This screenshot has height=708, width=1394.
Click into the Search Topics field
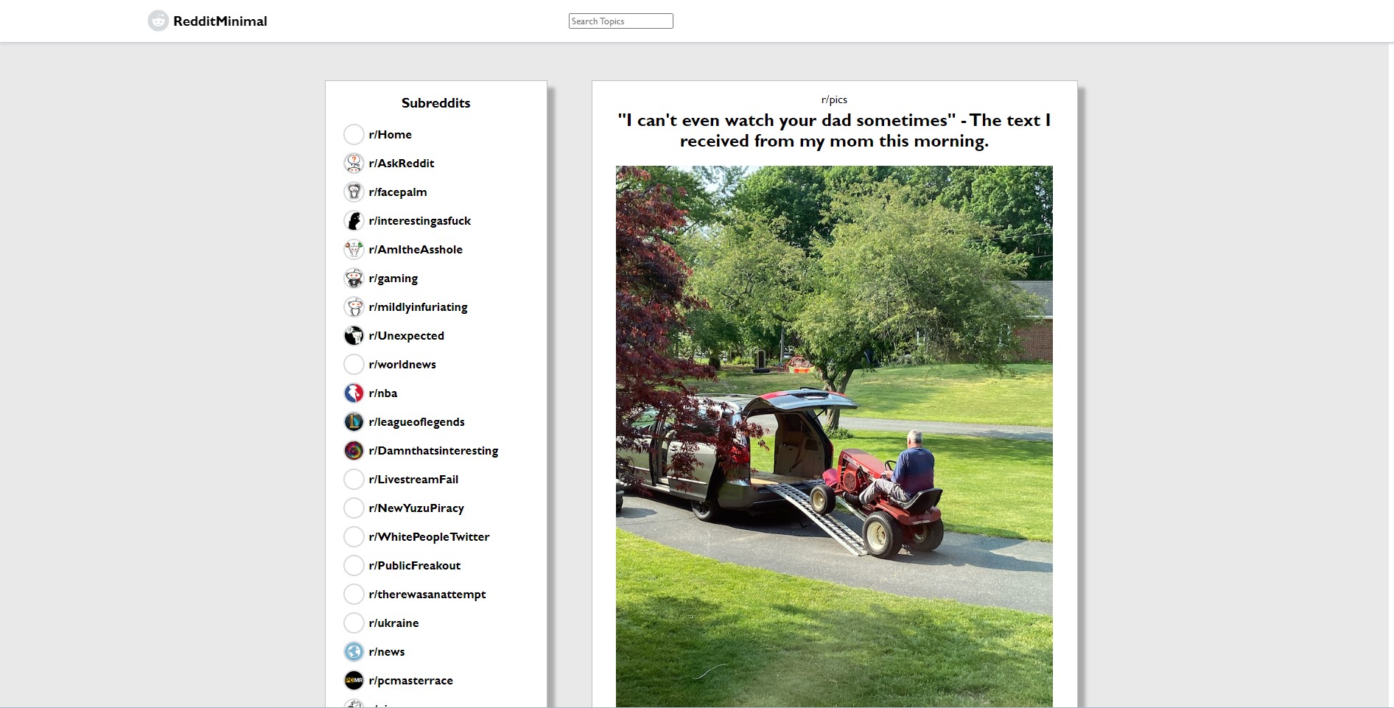pos(620,21)
